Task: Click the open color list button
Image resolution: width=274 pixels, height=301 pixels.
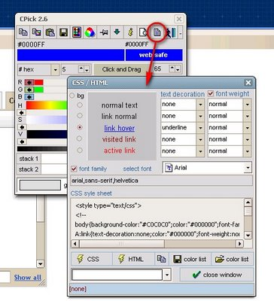Action: click(x=232, y=259)
